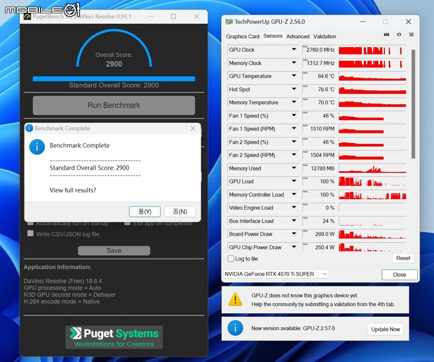Click the GPU Load history graph
The width and height of the screenshot is (434, 362).
372,181
